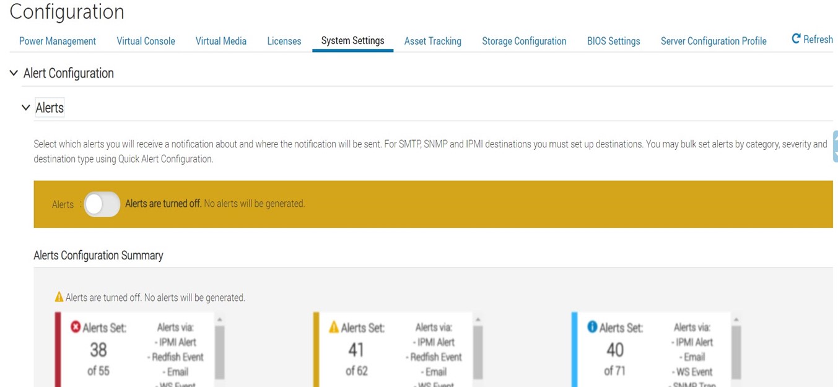Click the red critical alerts error icon

(76, 327)
